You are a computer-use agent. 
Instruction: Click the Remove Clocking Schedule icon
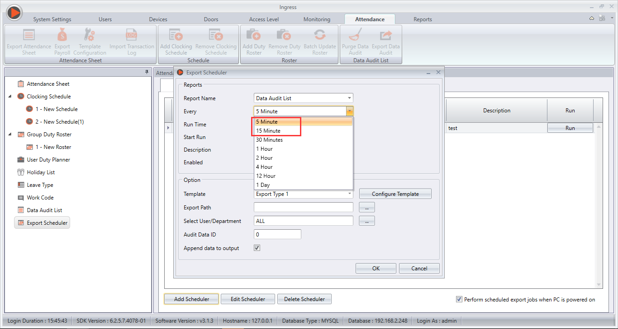[x=216, y=35]
